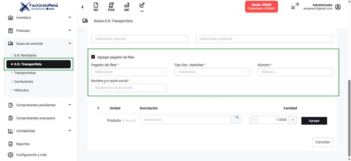The height and width of the screenshot is (161, 351).
Task: Go to G.R. Remitente submenu item
Action: tap(25, 56)
